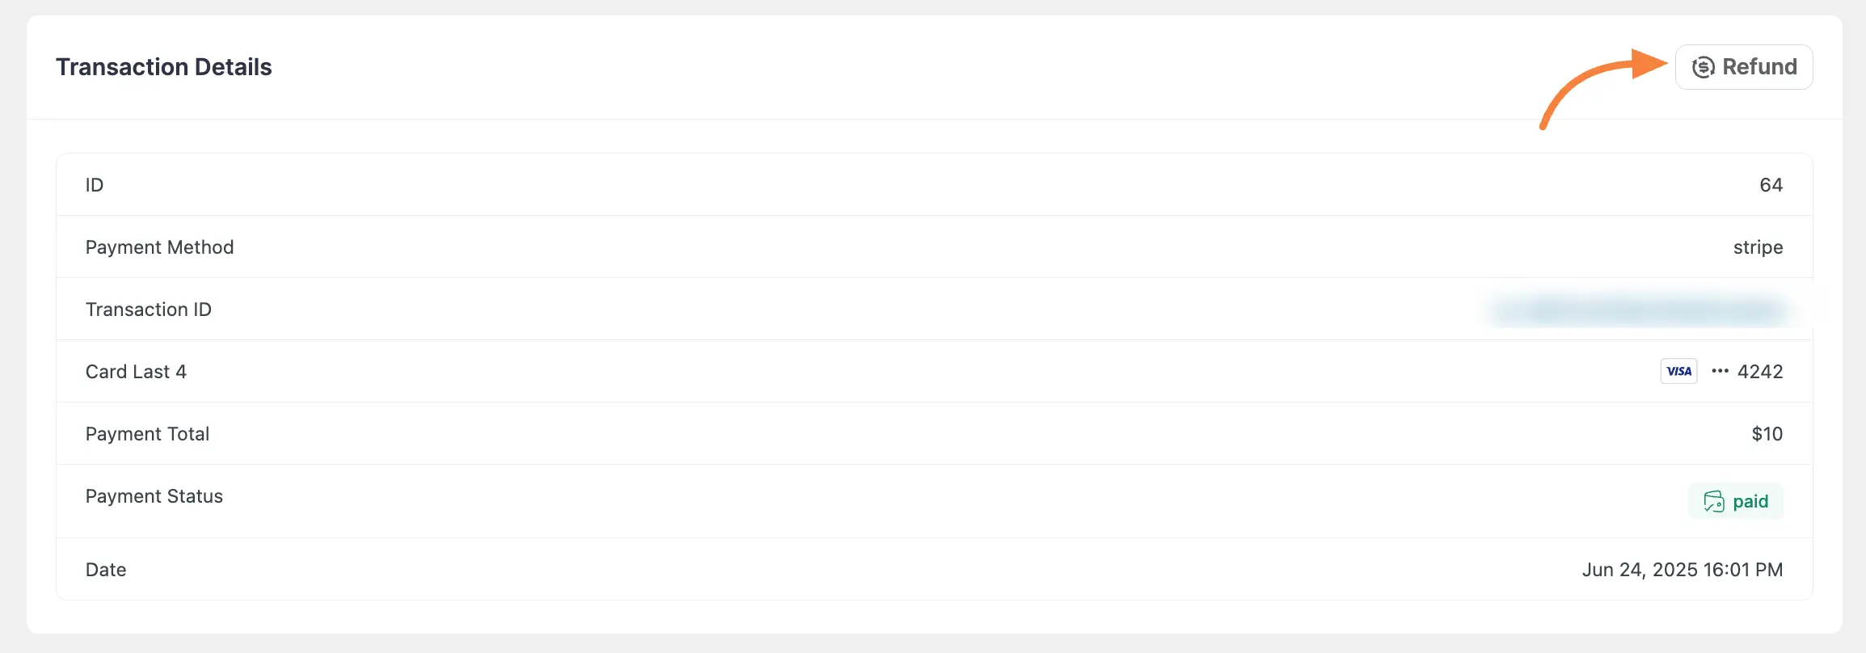Toggle the paid payment status indicator
1866x653 pixels.
pos(1735,501)
